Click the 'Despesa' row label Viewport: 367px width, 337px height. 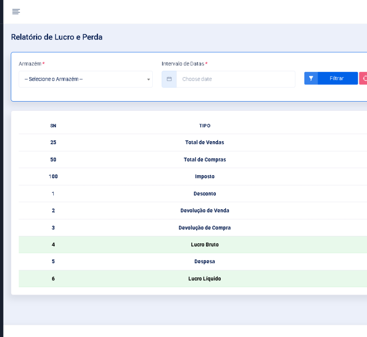205,261
